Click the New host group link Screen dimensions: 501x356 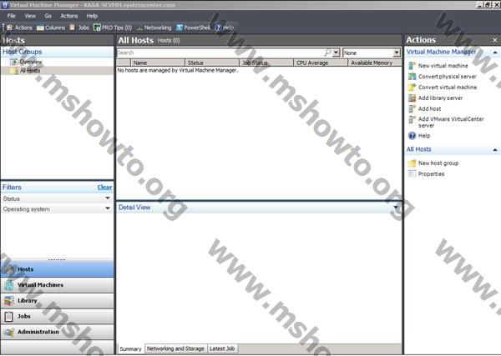tap(438, 163)
